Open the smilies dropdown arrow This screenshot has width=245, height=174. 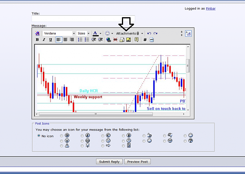click(112, 34)
